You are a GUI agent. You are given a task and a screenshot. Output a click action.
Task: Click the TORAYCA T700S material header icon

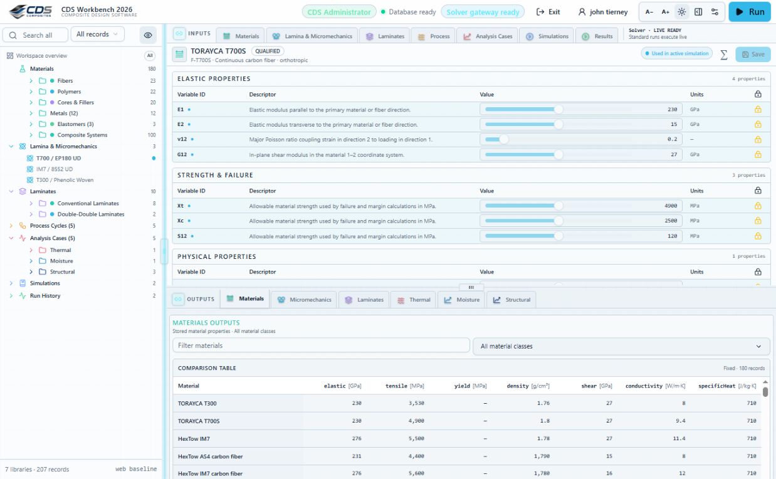[179, 55]
